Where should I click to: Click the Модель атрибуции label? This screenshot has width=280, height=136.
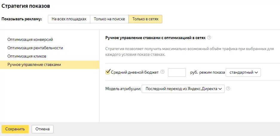pyautogui.click(x=123, y=89)
